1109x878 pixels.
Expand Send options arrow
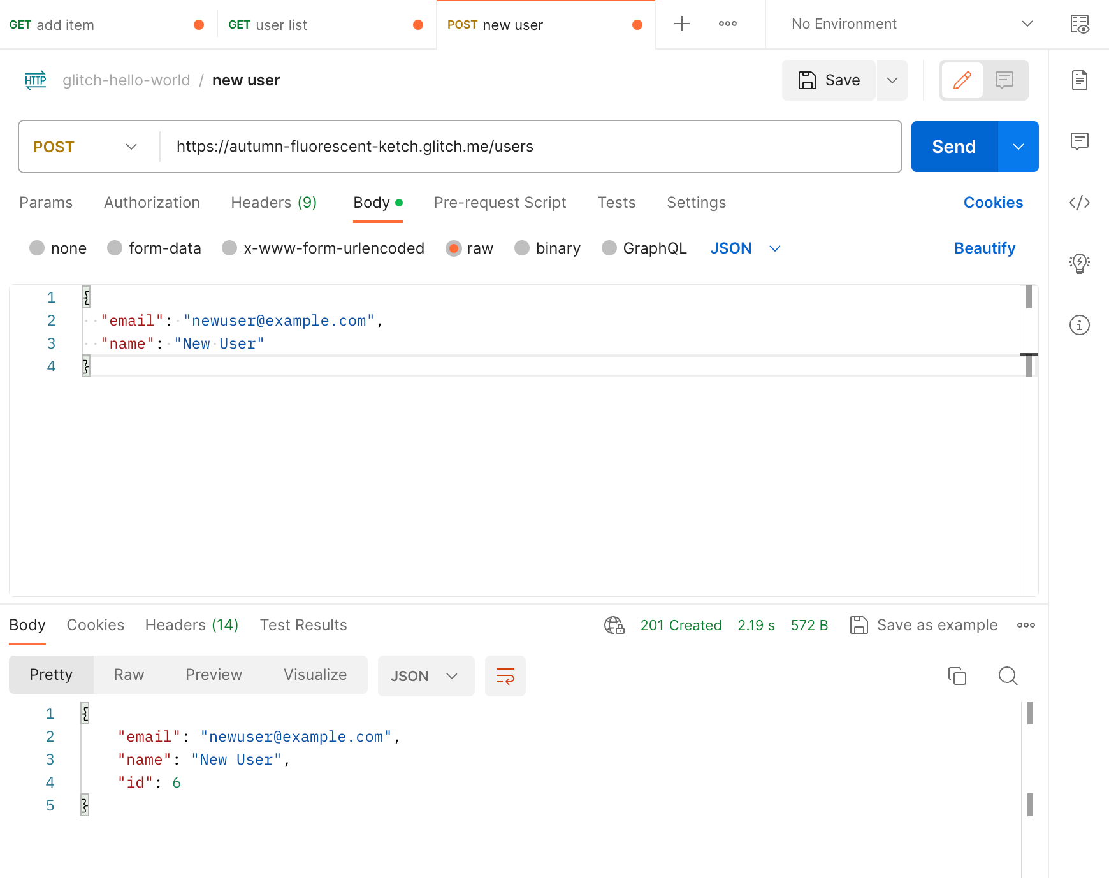pos(1018,147)
